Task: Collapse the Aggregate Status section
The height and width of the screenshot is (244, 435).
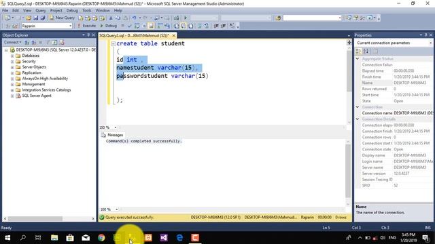Action: pos(358,59)
